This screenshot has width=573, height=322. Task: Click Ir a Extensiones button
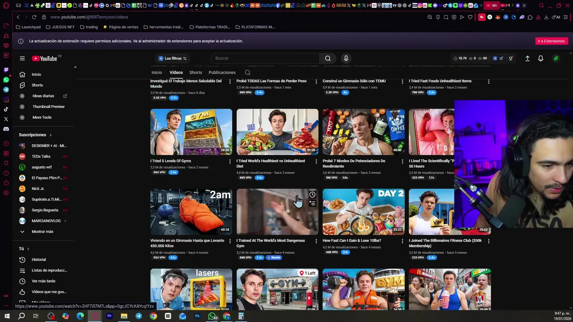coord(551,41)
